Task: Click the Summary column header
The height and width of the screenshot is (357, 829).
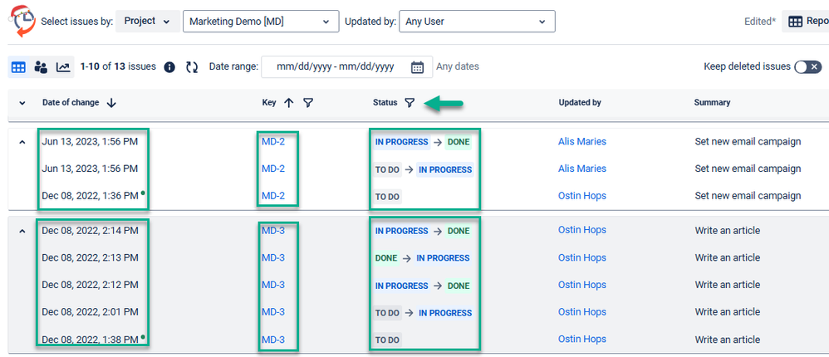Action: click(712, 103)
